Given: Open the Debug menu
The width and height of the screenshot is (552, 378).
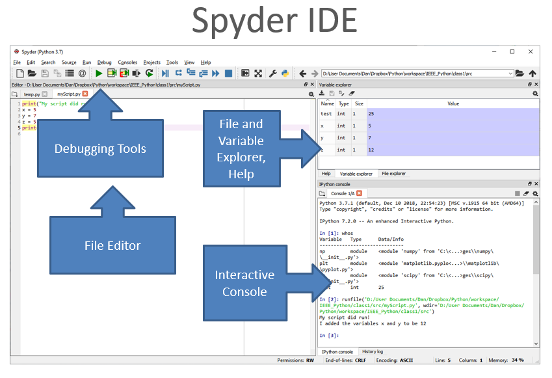Looking at the screenshot, I should (104, 62).
